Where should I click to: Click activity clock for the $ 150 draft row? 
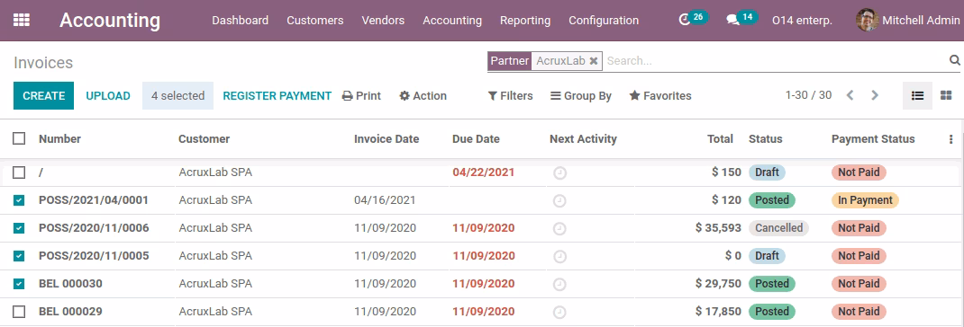[x=559, y=173]
